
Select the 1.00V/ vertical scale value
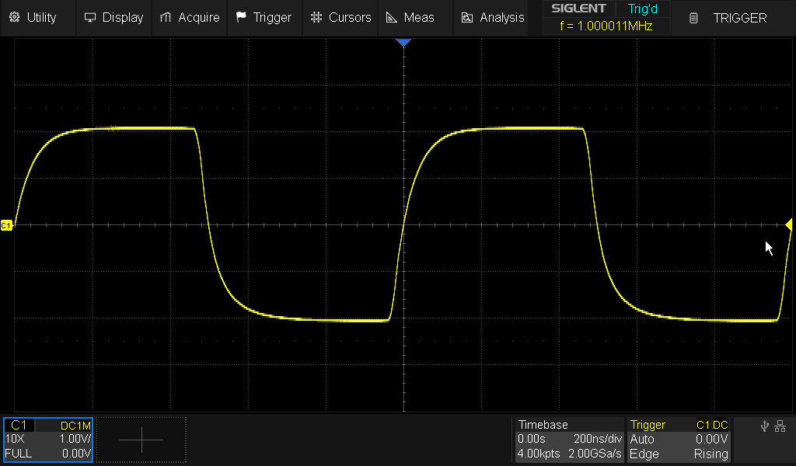[x=75, y=439]
